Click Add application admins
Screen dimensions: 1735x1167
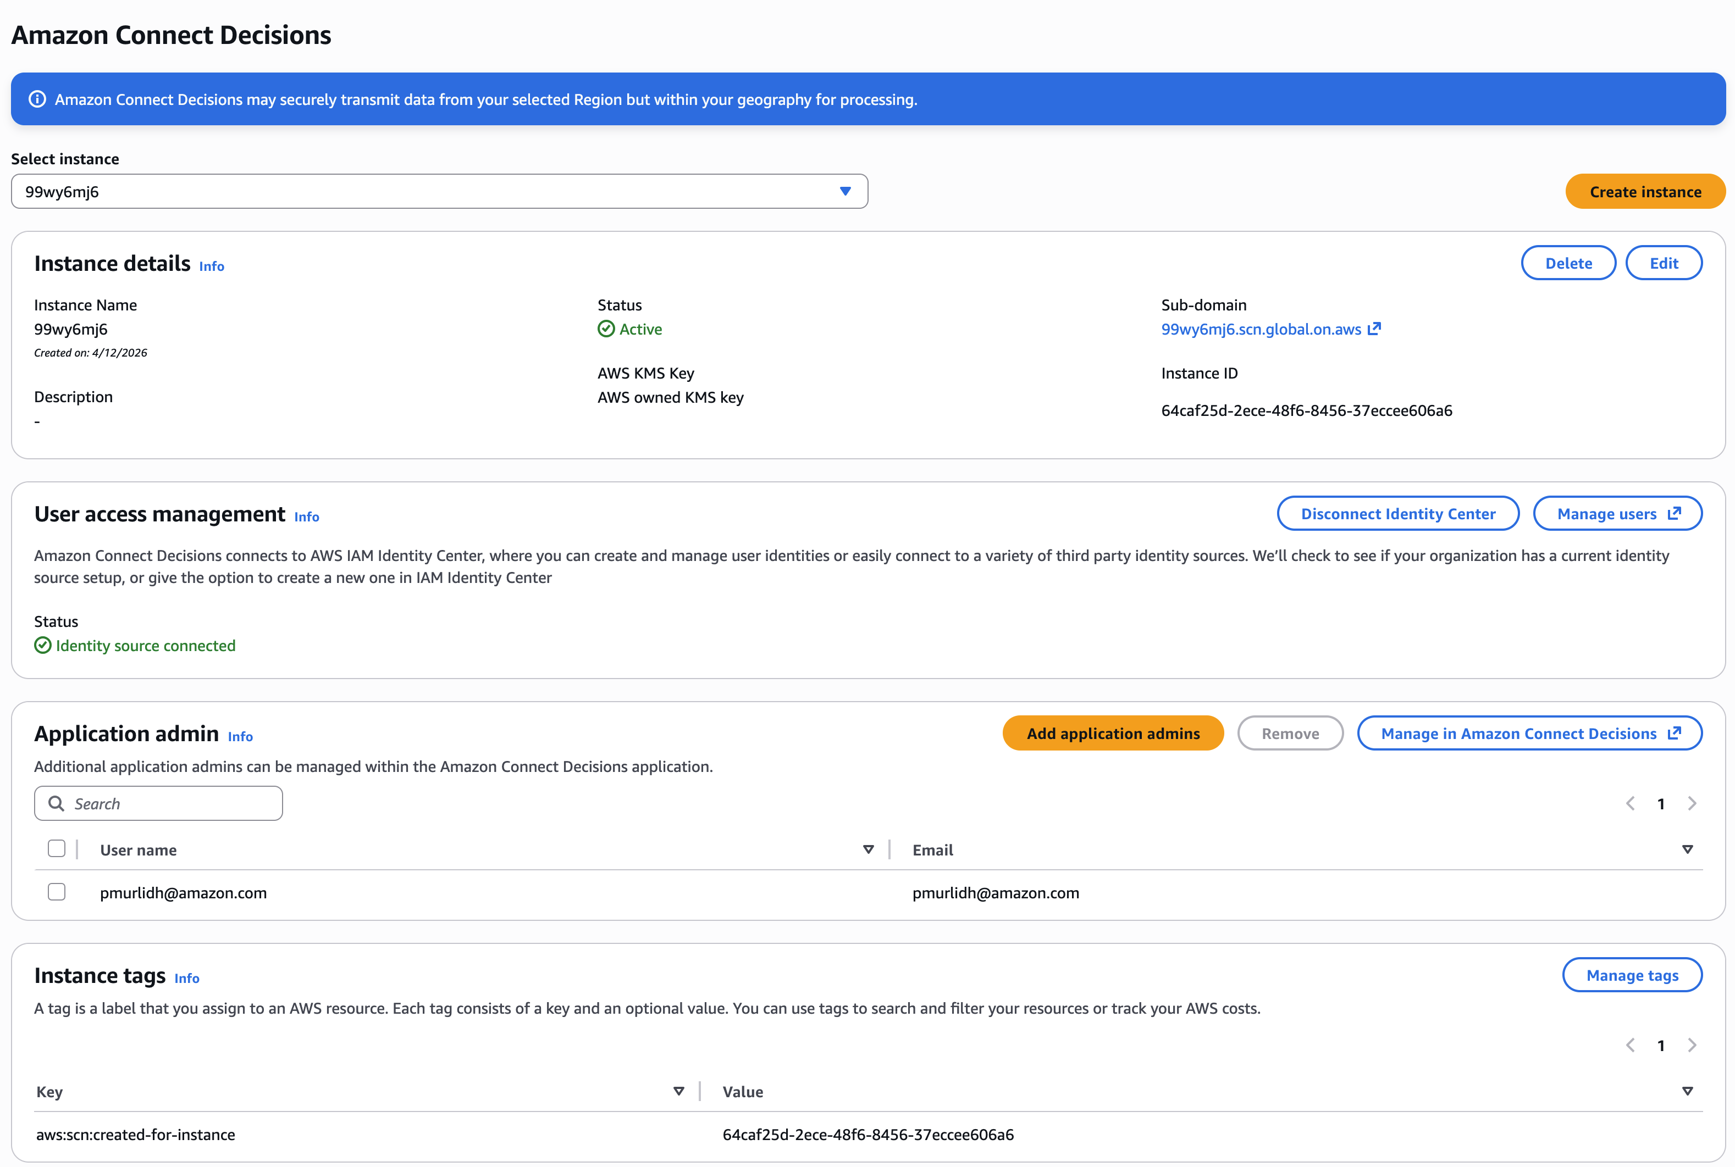[1113, 733]
